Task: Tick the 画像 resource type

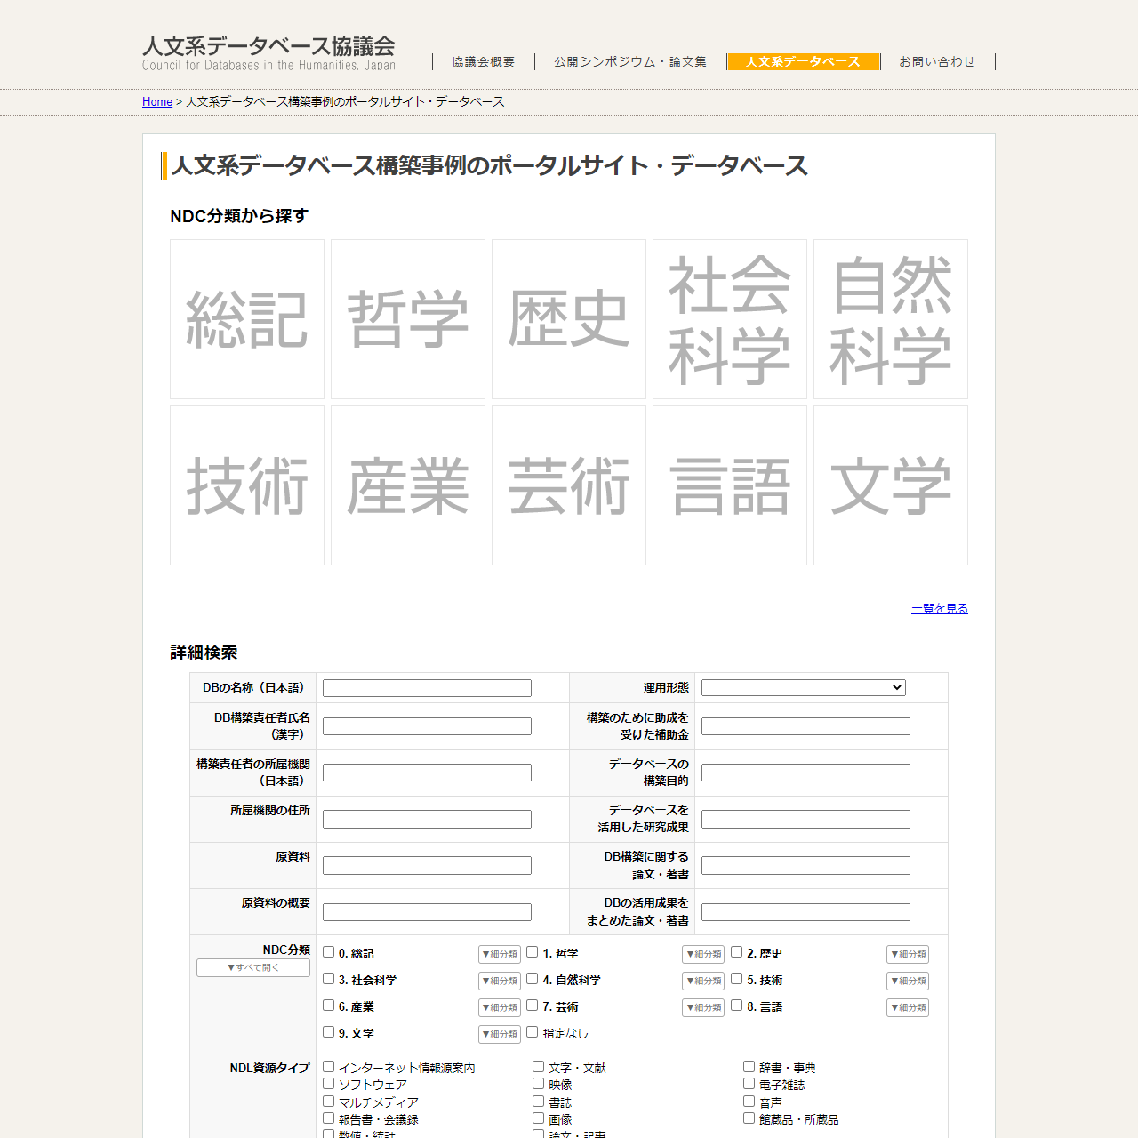Action: (539, 1118)
